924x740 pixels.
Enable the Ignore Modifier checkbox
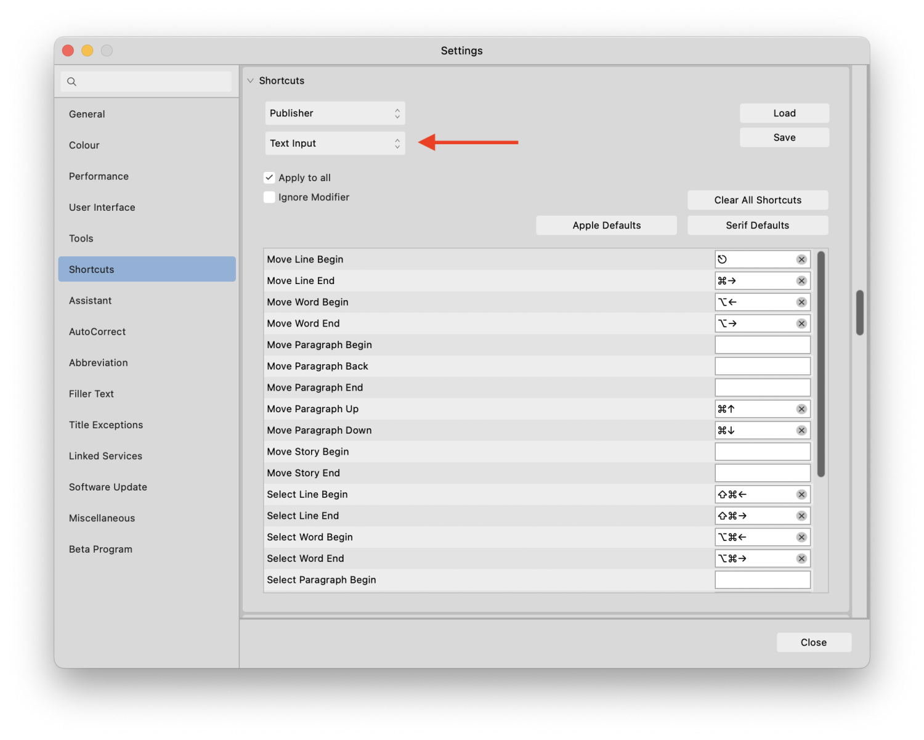[269, 197]
